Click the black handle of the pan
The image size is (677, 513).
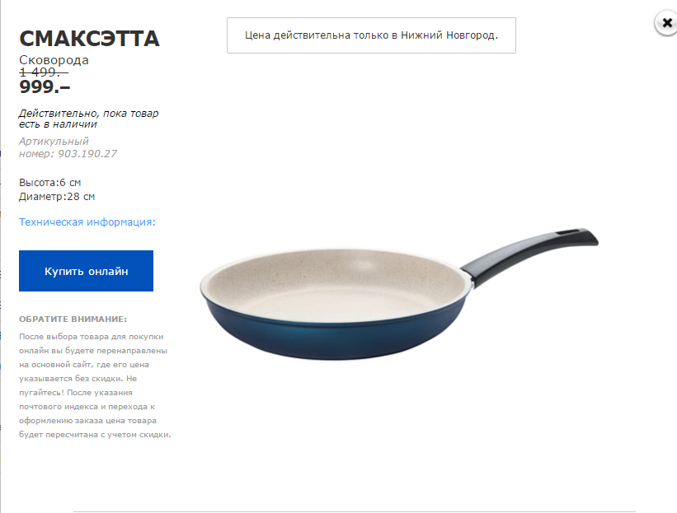pyautogui.click(x=529, y=254)
